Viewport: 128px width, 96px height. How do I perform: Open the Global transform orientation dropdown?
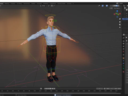click(43, 6)
